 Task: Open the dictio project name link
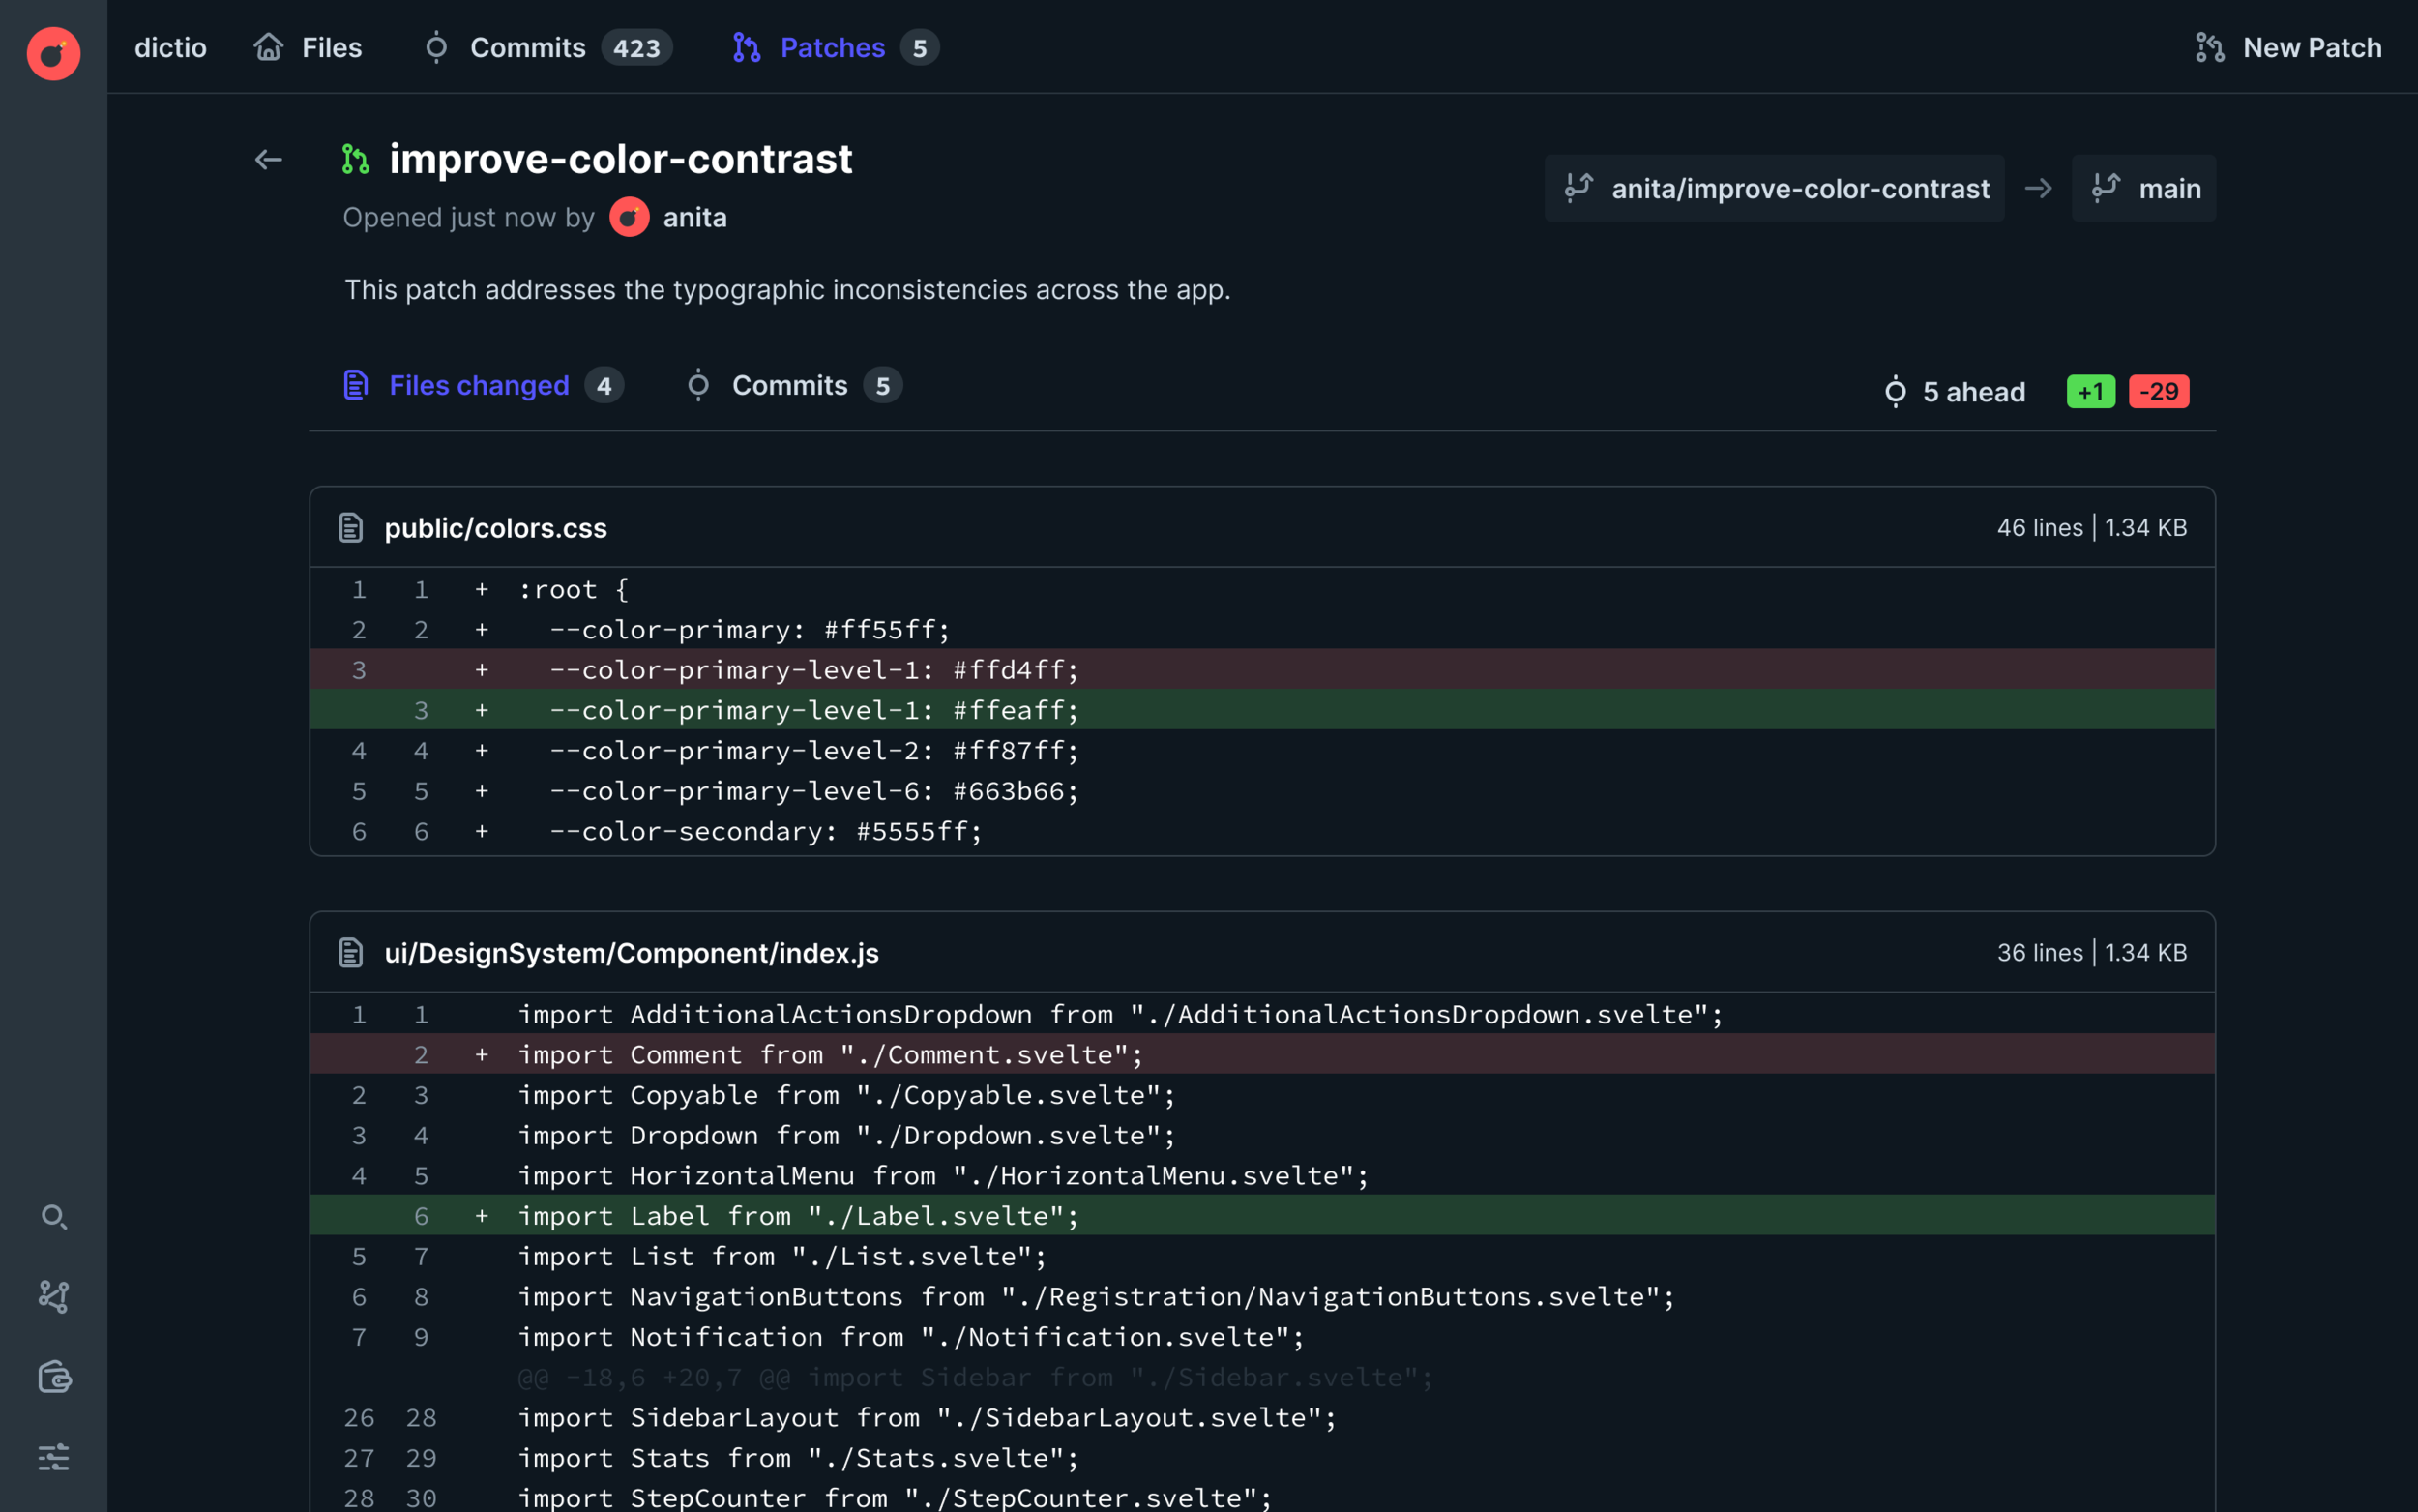click(x=170, y=48)
